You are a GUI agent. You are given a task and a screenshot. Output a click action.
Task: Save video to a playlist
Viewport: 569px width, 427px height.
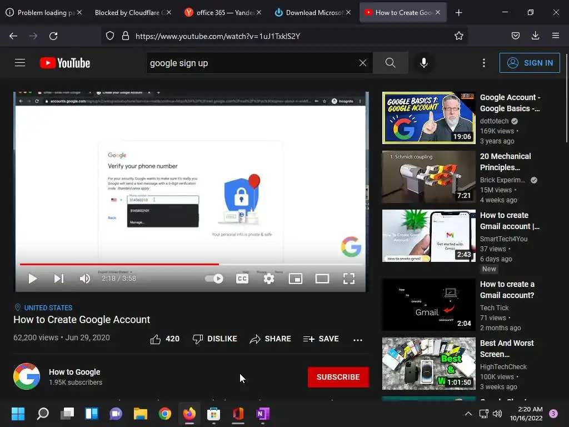point(321,339)
